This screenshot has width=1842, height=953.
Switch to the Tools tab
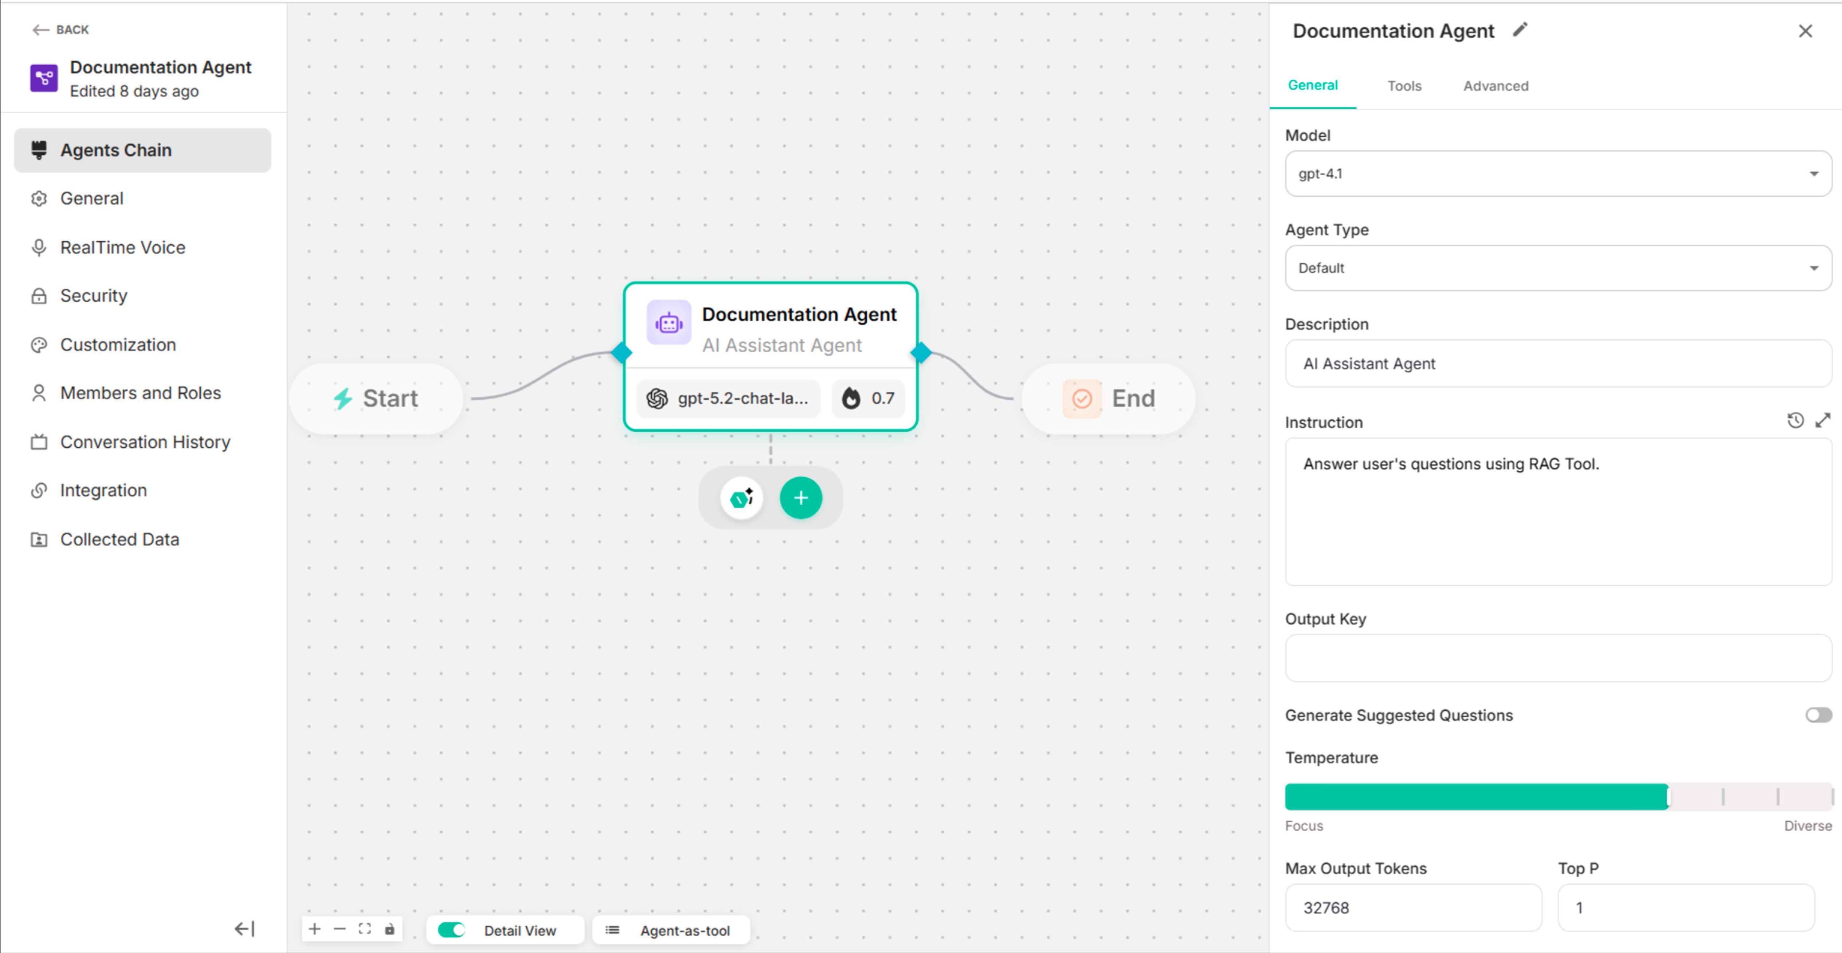pos(1404,86)
